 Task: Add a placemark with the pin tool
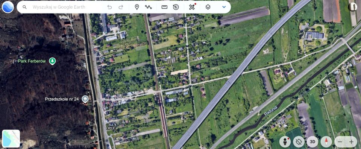click(x=137, y=7)
